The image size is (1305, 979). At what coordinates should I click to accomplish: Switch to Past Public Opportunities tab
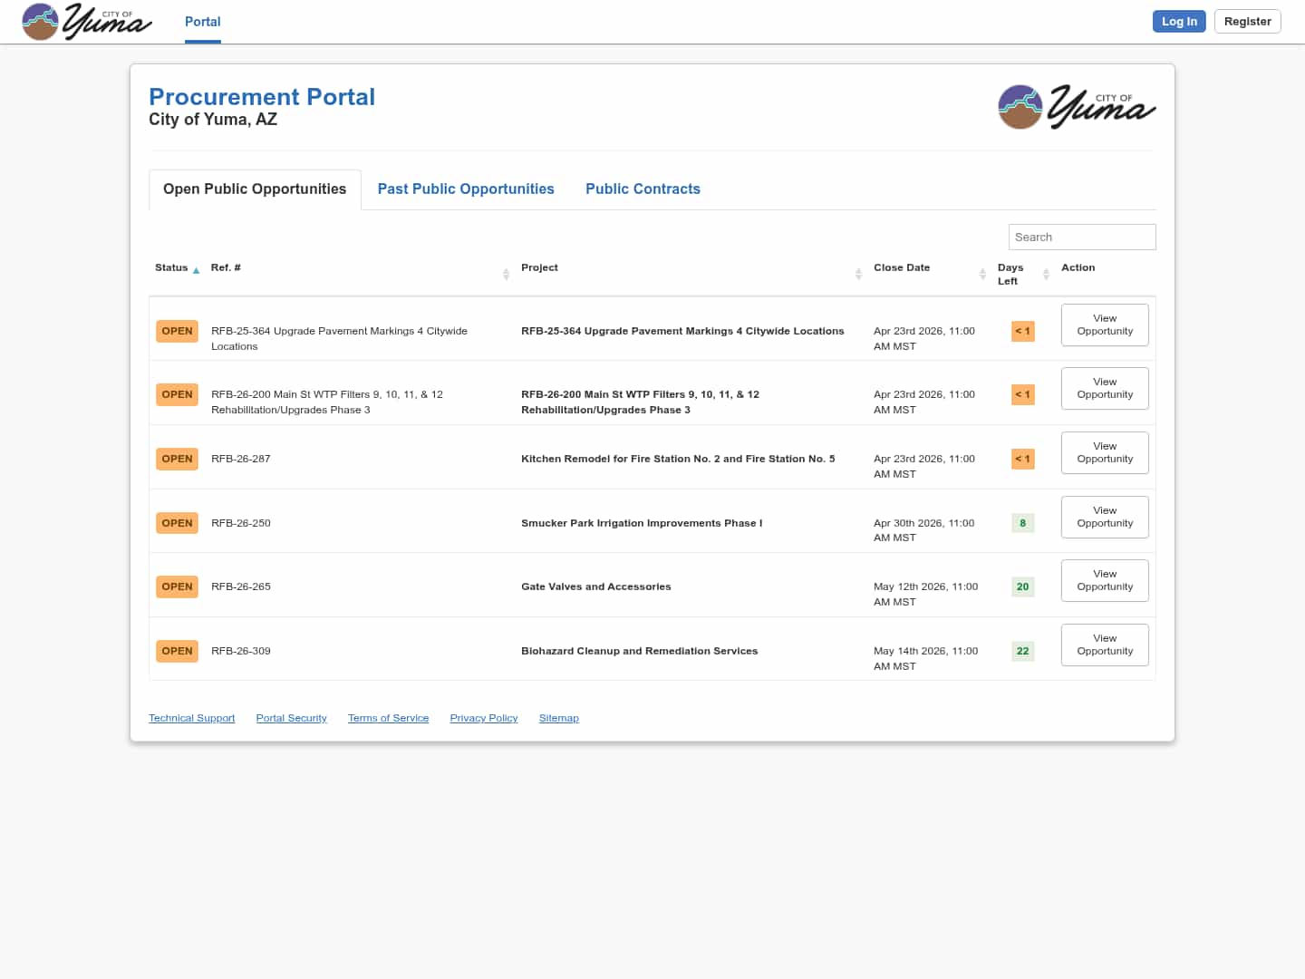point(466,189)
